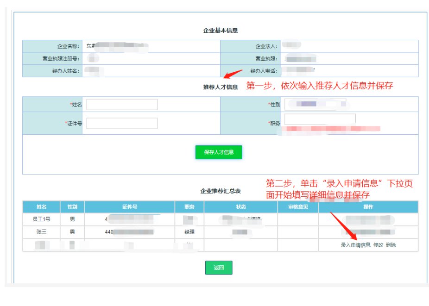Click the 姓名 text input field
This screenshot has height=306, width=429.
pos(122,105)
